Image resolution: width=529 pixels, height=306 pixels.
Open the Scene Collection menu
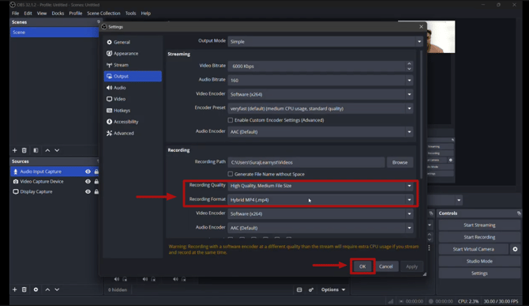point(103,13)
